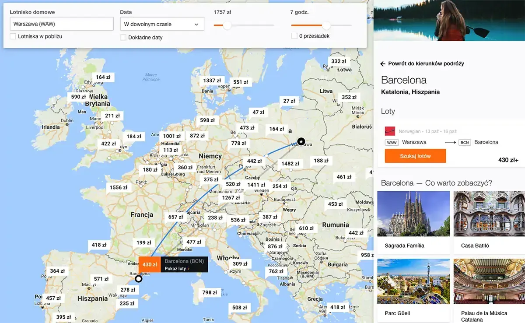
Task: Select the 551 zł price label
Action: tap(241, 82)
